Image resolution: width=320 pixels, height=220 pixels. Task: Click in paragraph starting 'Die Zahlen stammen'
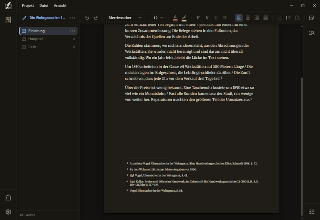(x=187, y=52)
